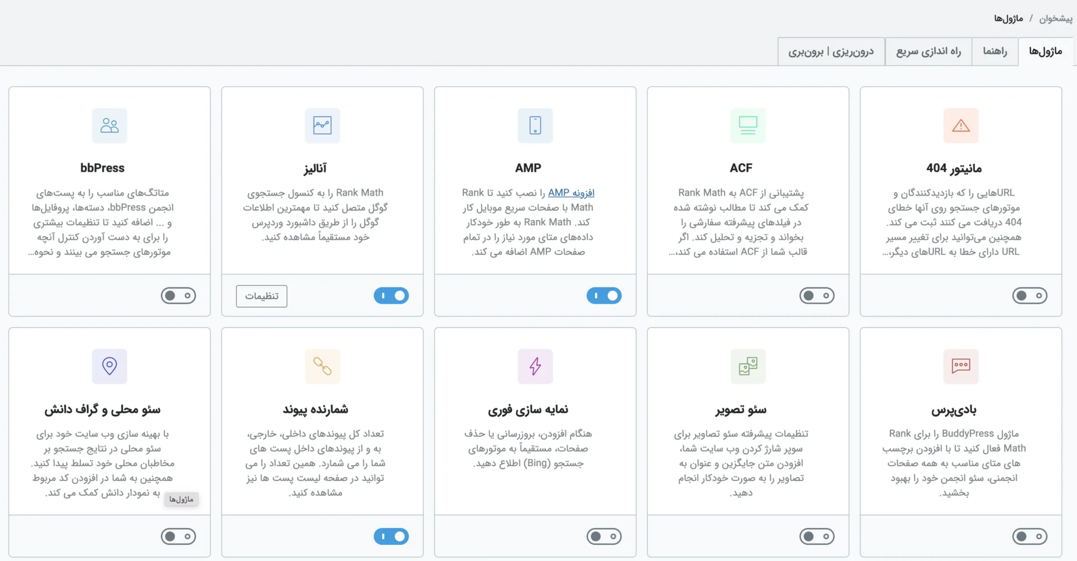Click the AMP mobile phone icon

point(535,126)
